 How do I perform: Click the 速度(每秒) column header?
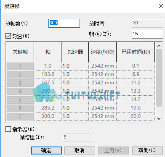click(x=102, y=52)
